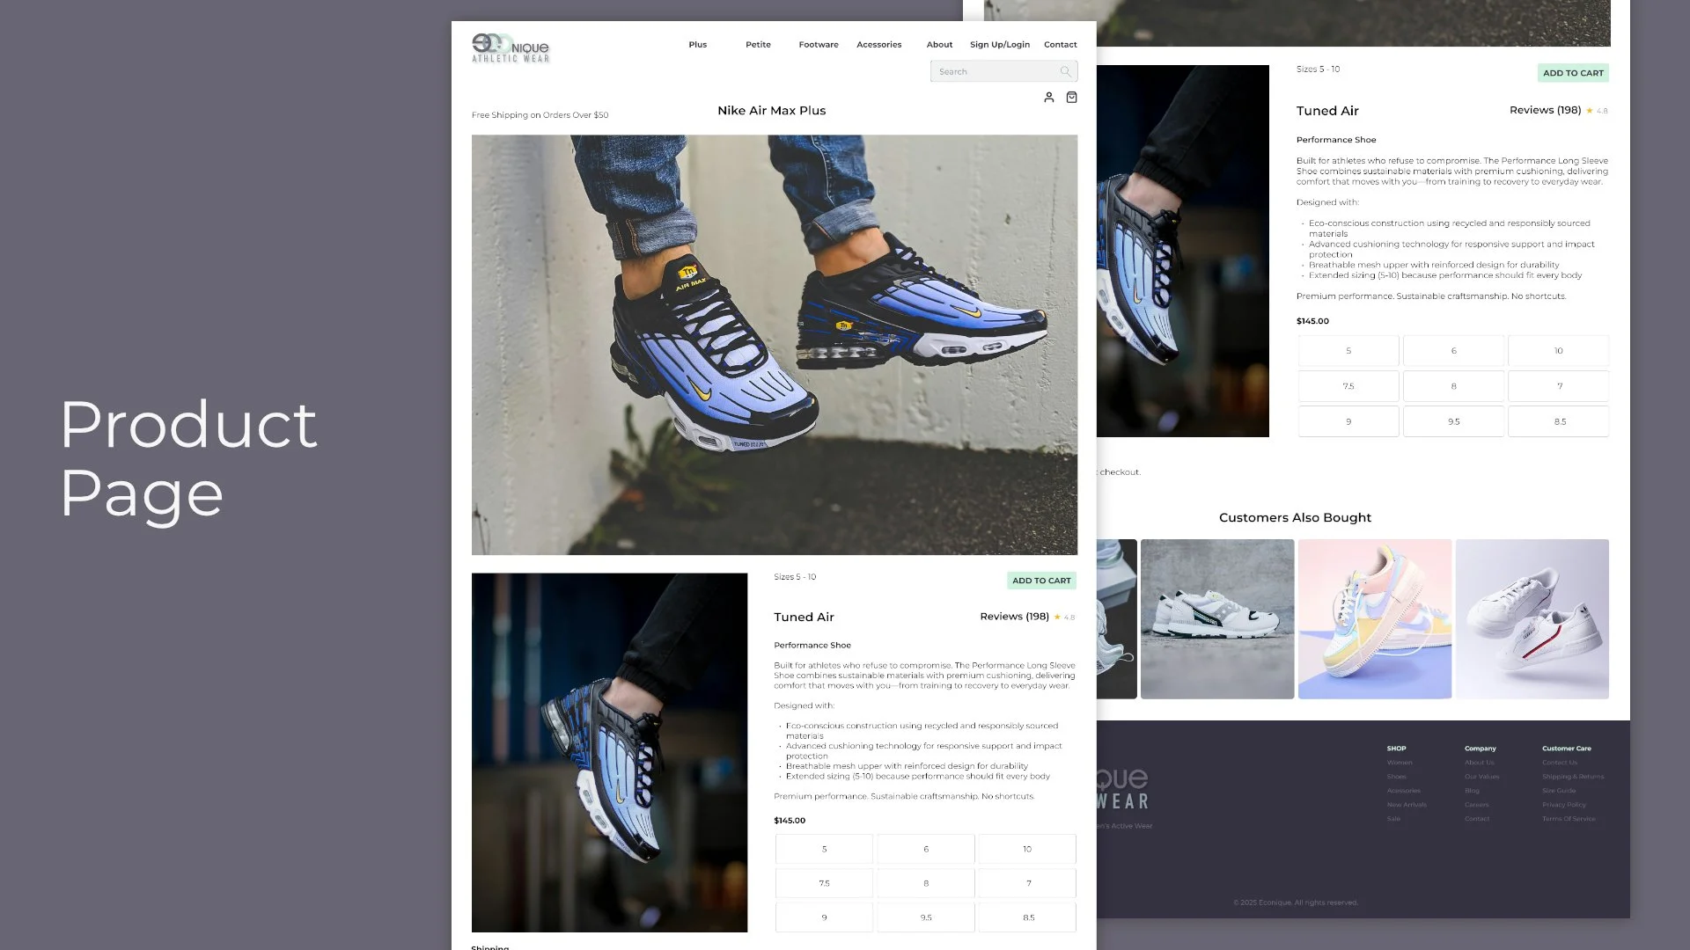Select the white Adidas sneakers thumbnail

click(x=1532, y=619)
